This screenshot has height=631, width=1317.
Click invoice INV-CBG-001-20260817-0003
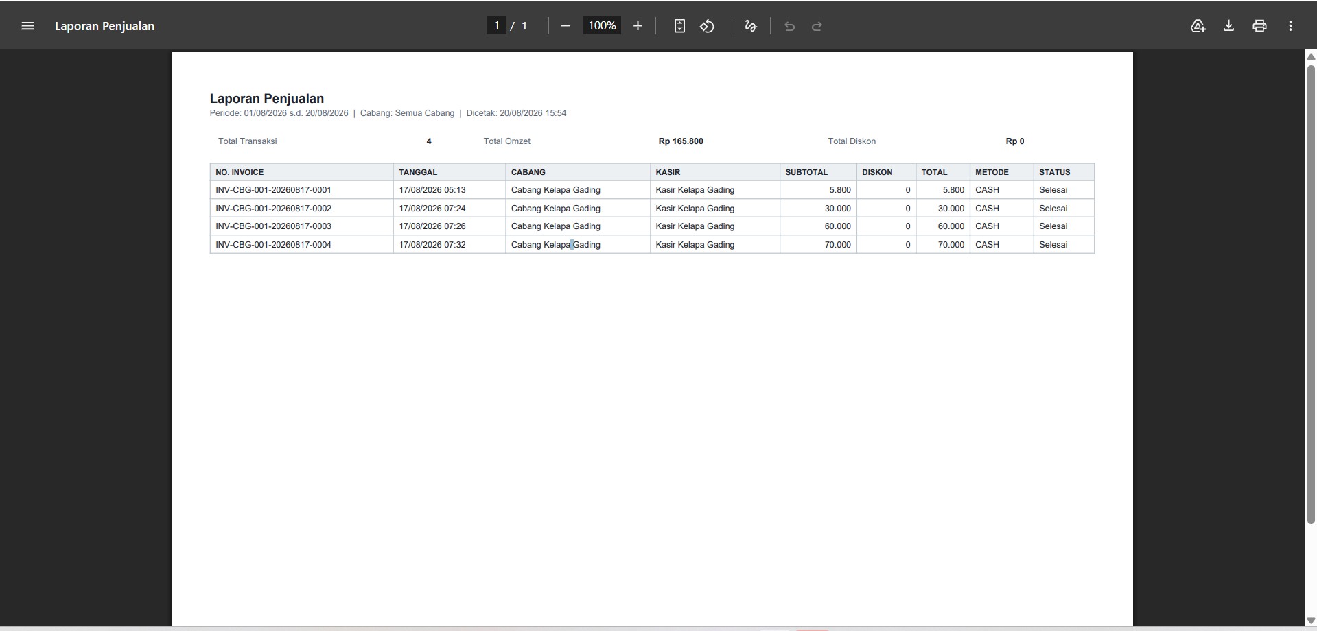click(x=273, y=226)
